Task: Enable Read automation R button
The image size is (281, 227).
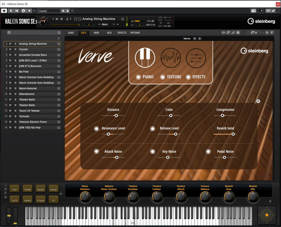Action: pyautogui.click(x=11, y=11)
